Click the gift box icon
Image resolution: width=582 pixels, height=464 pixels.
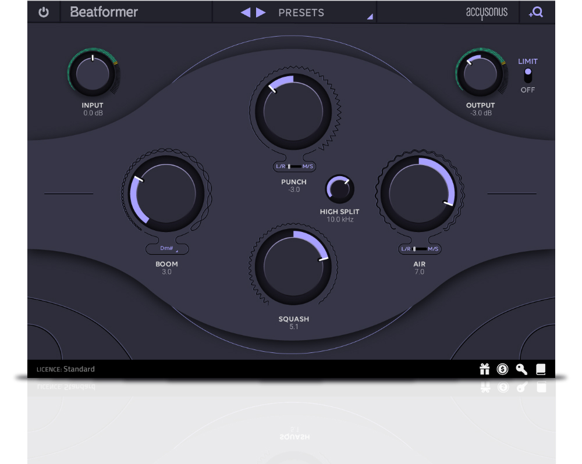click(x=485, y=369)
